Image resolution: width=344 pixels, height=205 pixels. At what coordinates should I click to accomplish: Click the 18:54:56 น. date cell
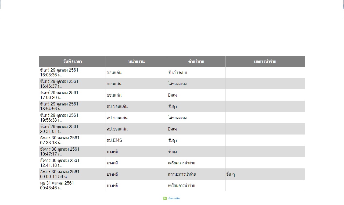pyautogui.click(x=72, y=106)
